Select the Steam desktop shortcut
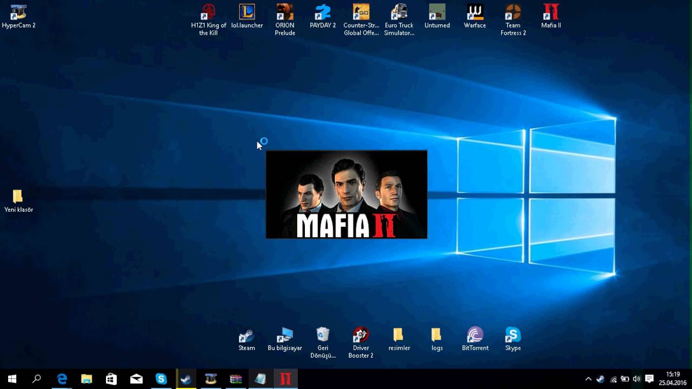692x389 pixels. click(x=247, y=339)
